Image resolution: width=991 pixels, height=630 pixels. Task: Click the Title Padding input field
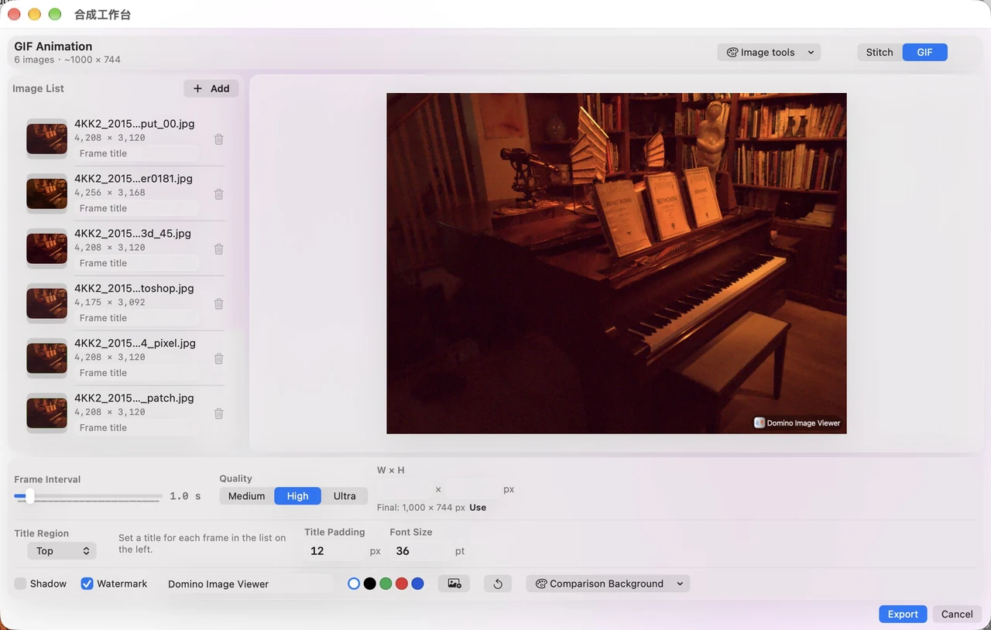point(334,551)
